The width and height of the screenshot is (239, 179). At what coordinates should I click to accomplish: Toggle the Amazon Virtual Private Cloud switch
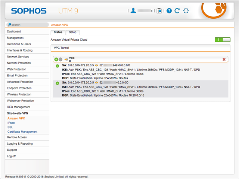point(223,40)
